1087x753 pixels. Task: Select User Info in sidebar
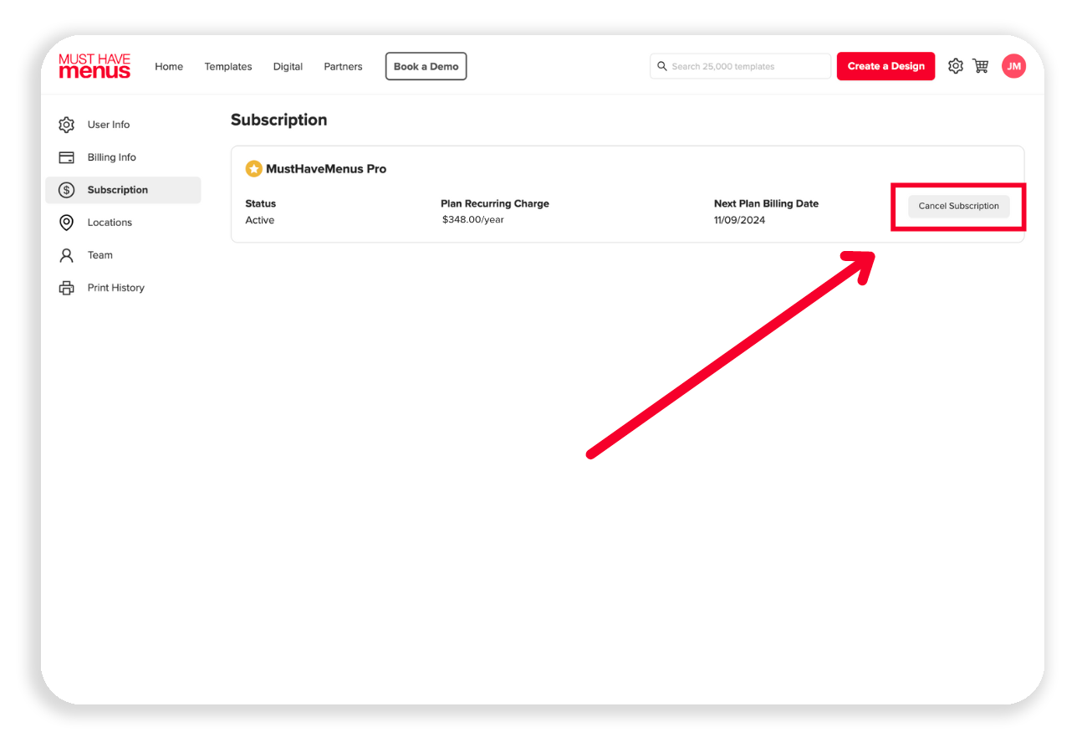click(123, 125)
